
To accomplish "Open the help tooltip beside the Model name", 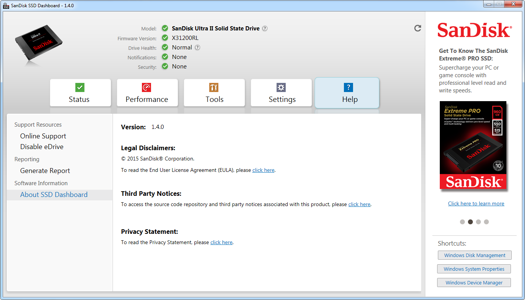I will coord(265,28).
